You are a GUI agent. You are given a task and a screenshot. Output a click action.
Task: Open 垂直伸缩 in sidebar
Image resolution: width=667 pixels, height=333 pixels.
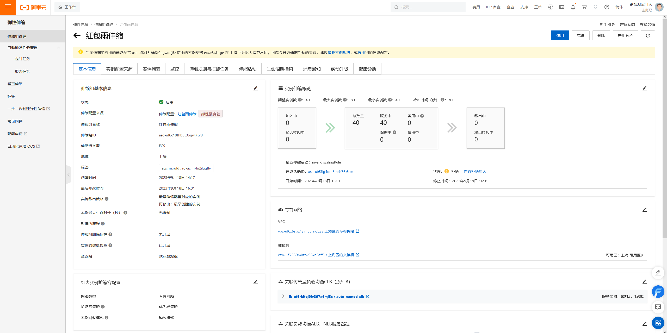pos(15,84)
